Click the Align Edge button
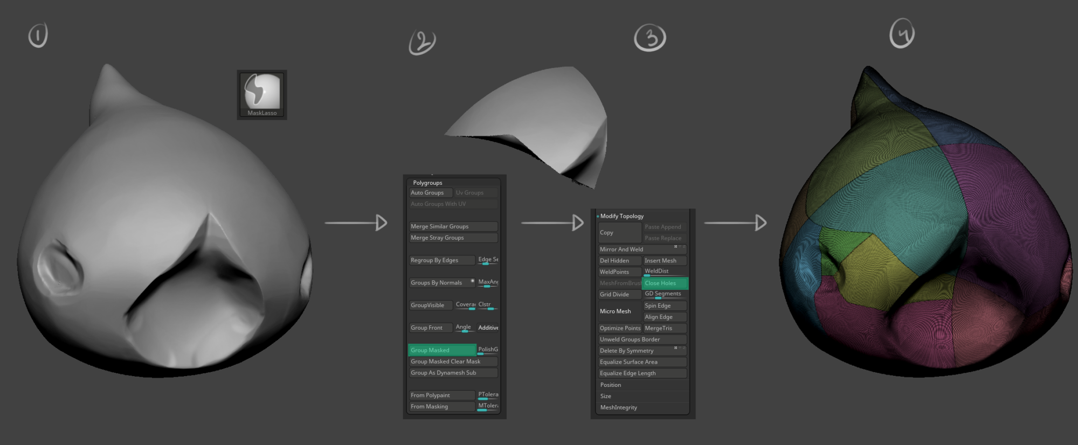The width and height of the screenshot is (1078, 445). click(665, 317)
